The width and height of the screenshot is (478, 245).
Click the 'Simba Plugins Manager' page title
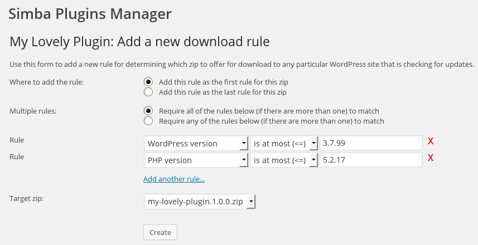(90, 13)
